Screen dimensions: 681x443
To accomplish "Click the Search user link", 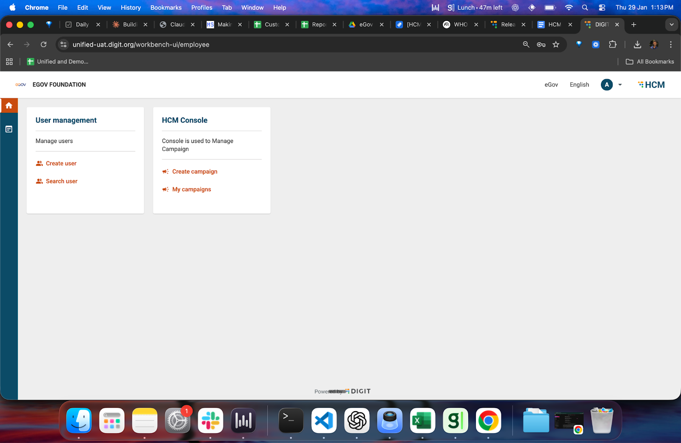I will tap(62, 181).
